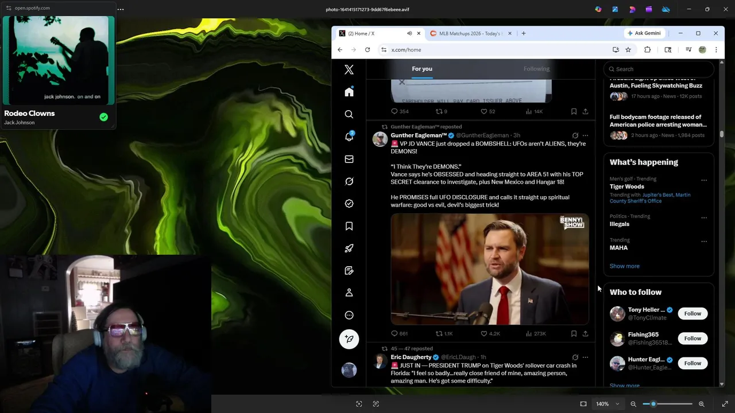
Task: Reply to Gunther Eagleman's JD Vance post
Action: tap(399, 333)
